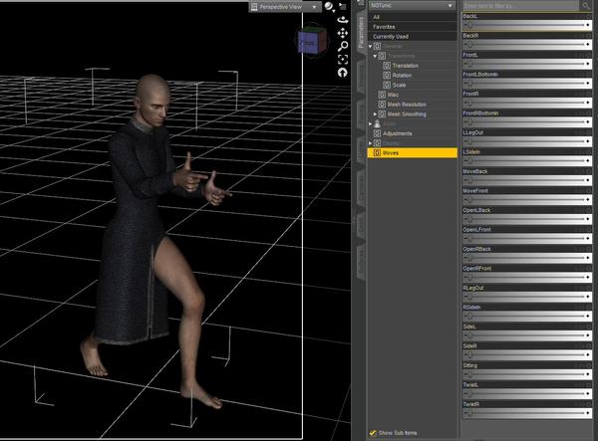Click the search magnifier in filter field
The height and width of the screenshot is (441, 598).
coord(585,6)
